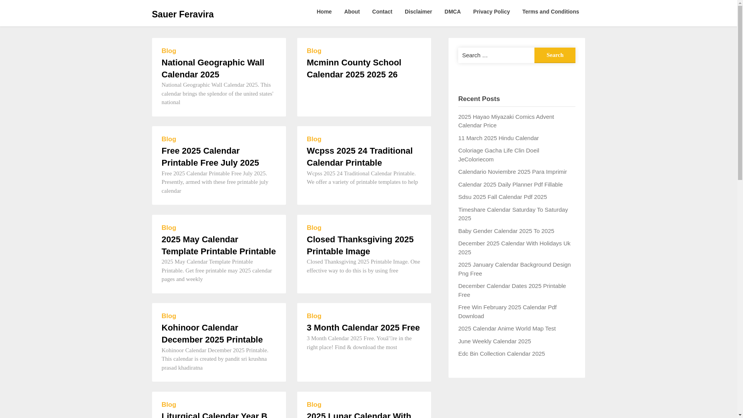743x418 pixels.
Task: Open Mcminn County School Calendar post
Action: tap(354, 69)
